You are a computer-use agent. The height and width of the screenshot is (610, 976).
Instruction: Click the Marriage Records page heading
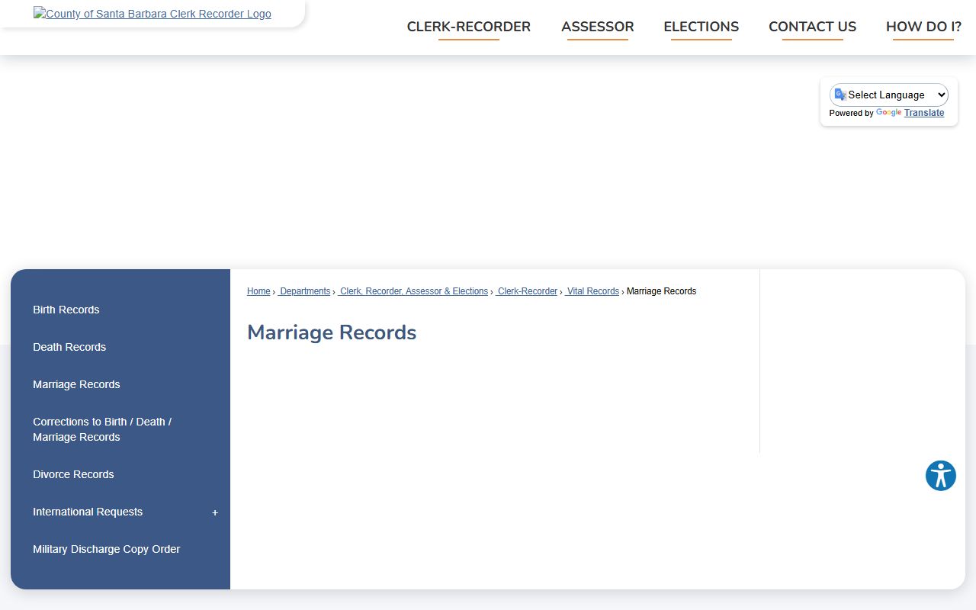click(332, 332)
